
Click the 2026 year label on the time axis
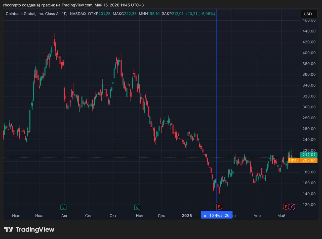(187, 216)
